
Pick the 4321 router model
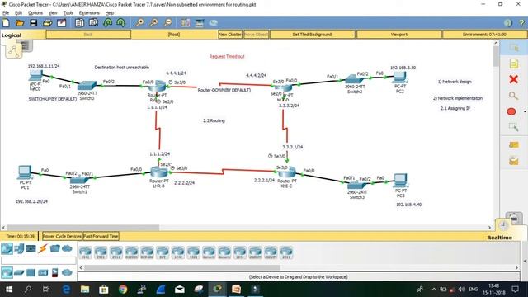click(x=193, y=252)
